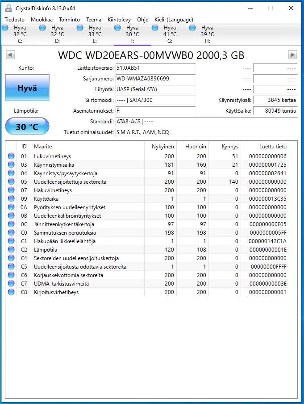The height and width of the screenshot is (404, 304).
Task: Click status orb for C8 Kirjoitusvirhetiheys
Action: point(11,292)
